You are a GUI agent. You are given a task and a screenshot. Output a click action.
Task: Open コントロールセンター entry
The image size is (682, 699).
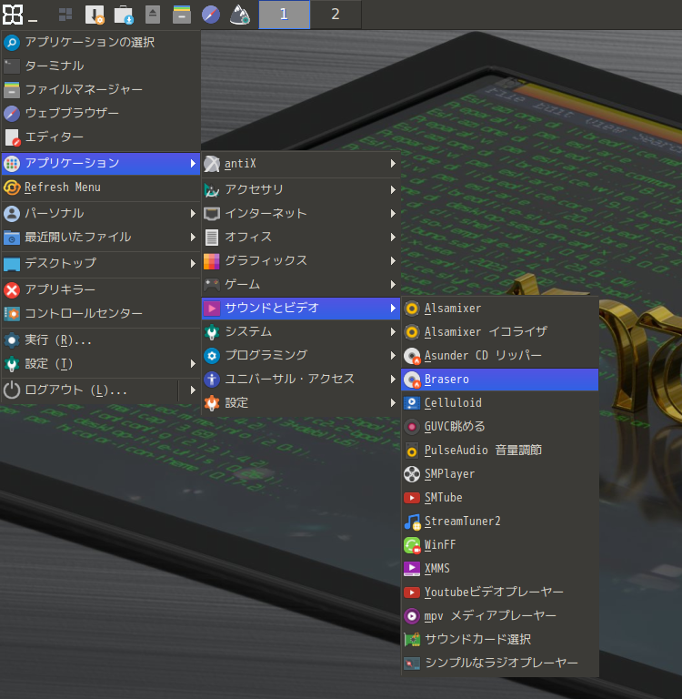point(101,313)
